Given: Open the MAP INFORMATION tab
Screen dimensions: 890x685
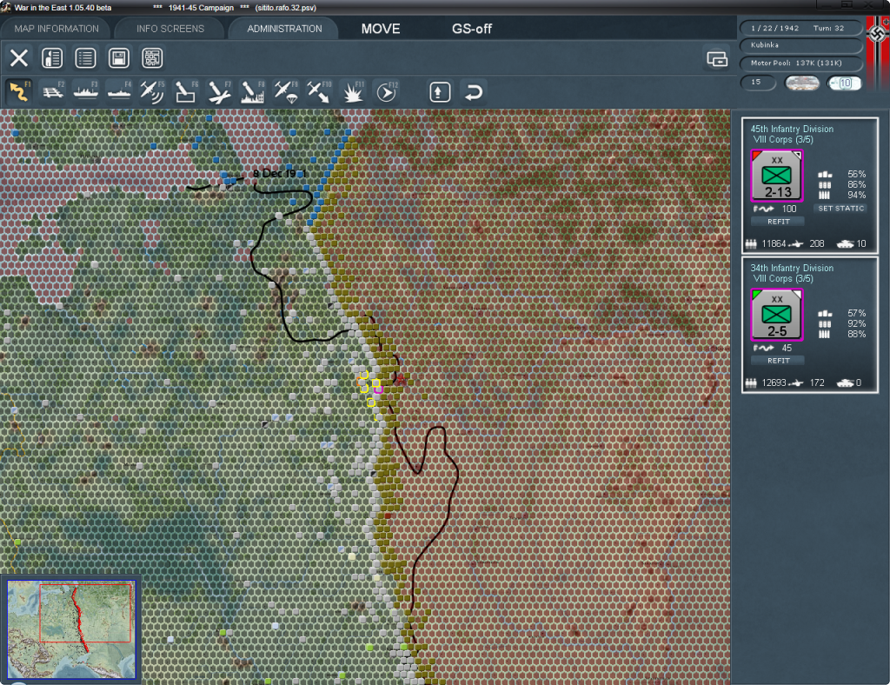Looking at the screenshot, I should (x=56, y=29).
